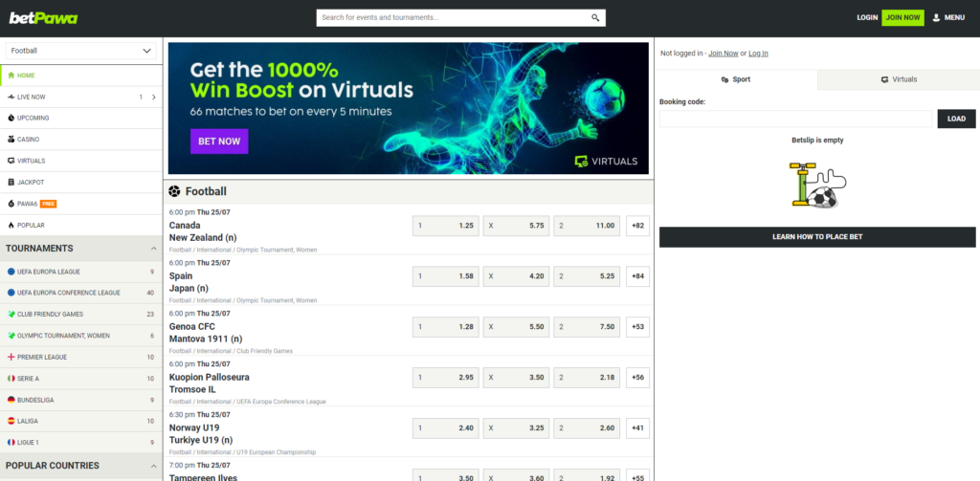The width and height of the screenshot is (980, 481).
Task: Click the Join Now button
Action: click(x=902, y=17)
